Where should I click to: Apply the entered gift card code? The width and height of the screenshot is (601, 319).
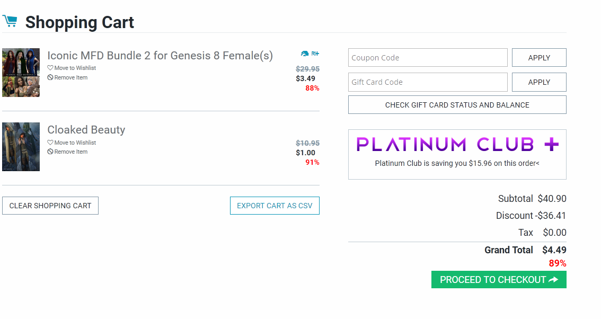[539, 82]
